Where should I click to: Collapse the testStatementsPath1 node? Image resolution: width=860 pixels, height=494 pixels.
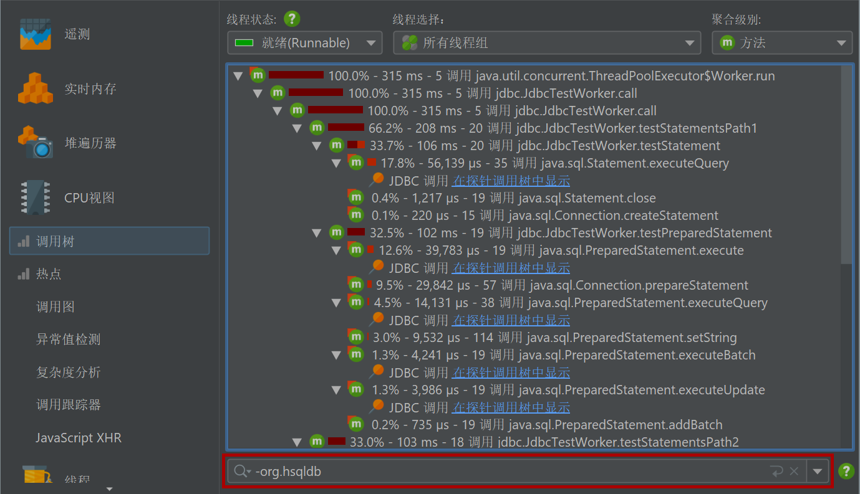pyautogui.click(x=297, y=128)
